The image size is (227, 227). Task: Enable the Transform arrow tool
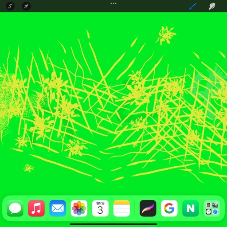[26, 6]
